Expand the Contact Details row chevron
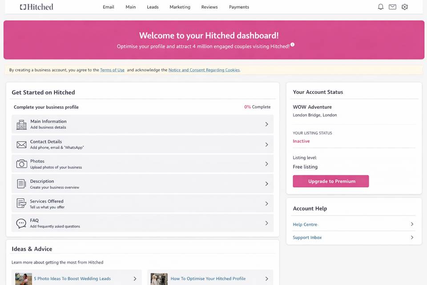This screenshot has width=427, height=285. point(266,145)
